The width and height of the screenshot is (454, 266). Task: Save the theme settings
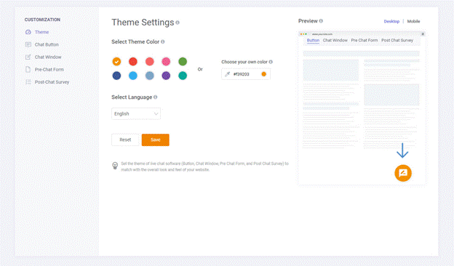[x=156, y=140]
